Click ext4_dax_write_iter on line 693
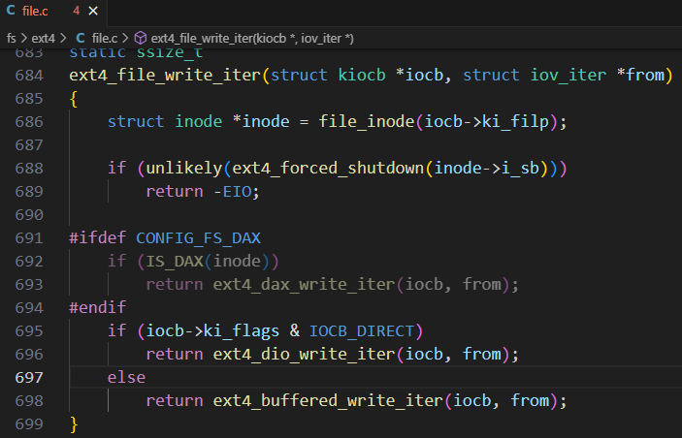Image resolution: width=682 pixels, height=438 pixels. (x=304, y=285)
